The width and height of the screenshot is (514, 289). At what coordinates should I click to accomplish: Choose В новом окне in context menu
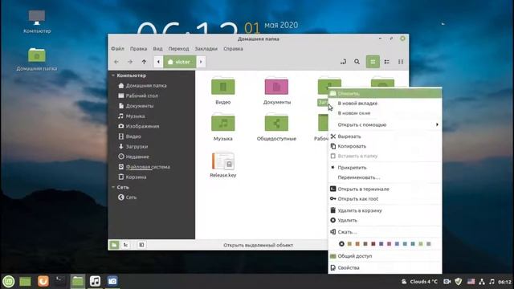click(x=385, y=113)
